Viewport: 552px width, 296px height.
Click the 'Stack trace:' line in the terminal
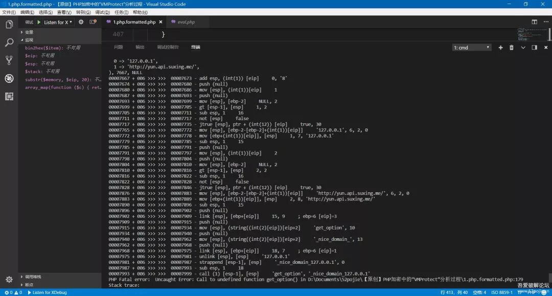pyautogui.click(x=124, y=285)
